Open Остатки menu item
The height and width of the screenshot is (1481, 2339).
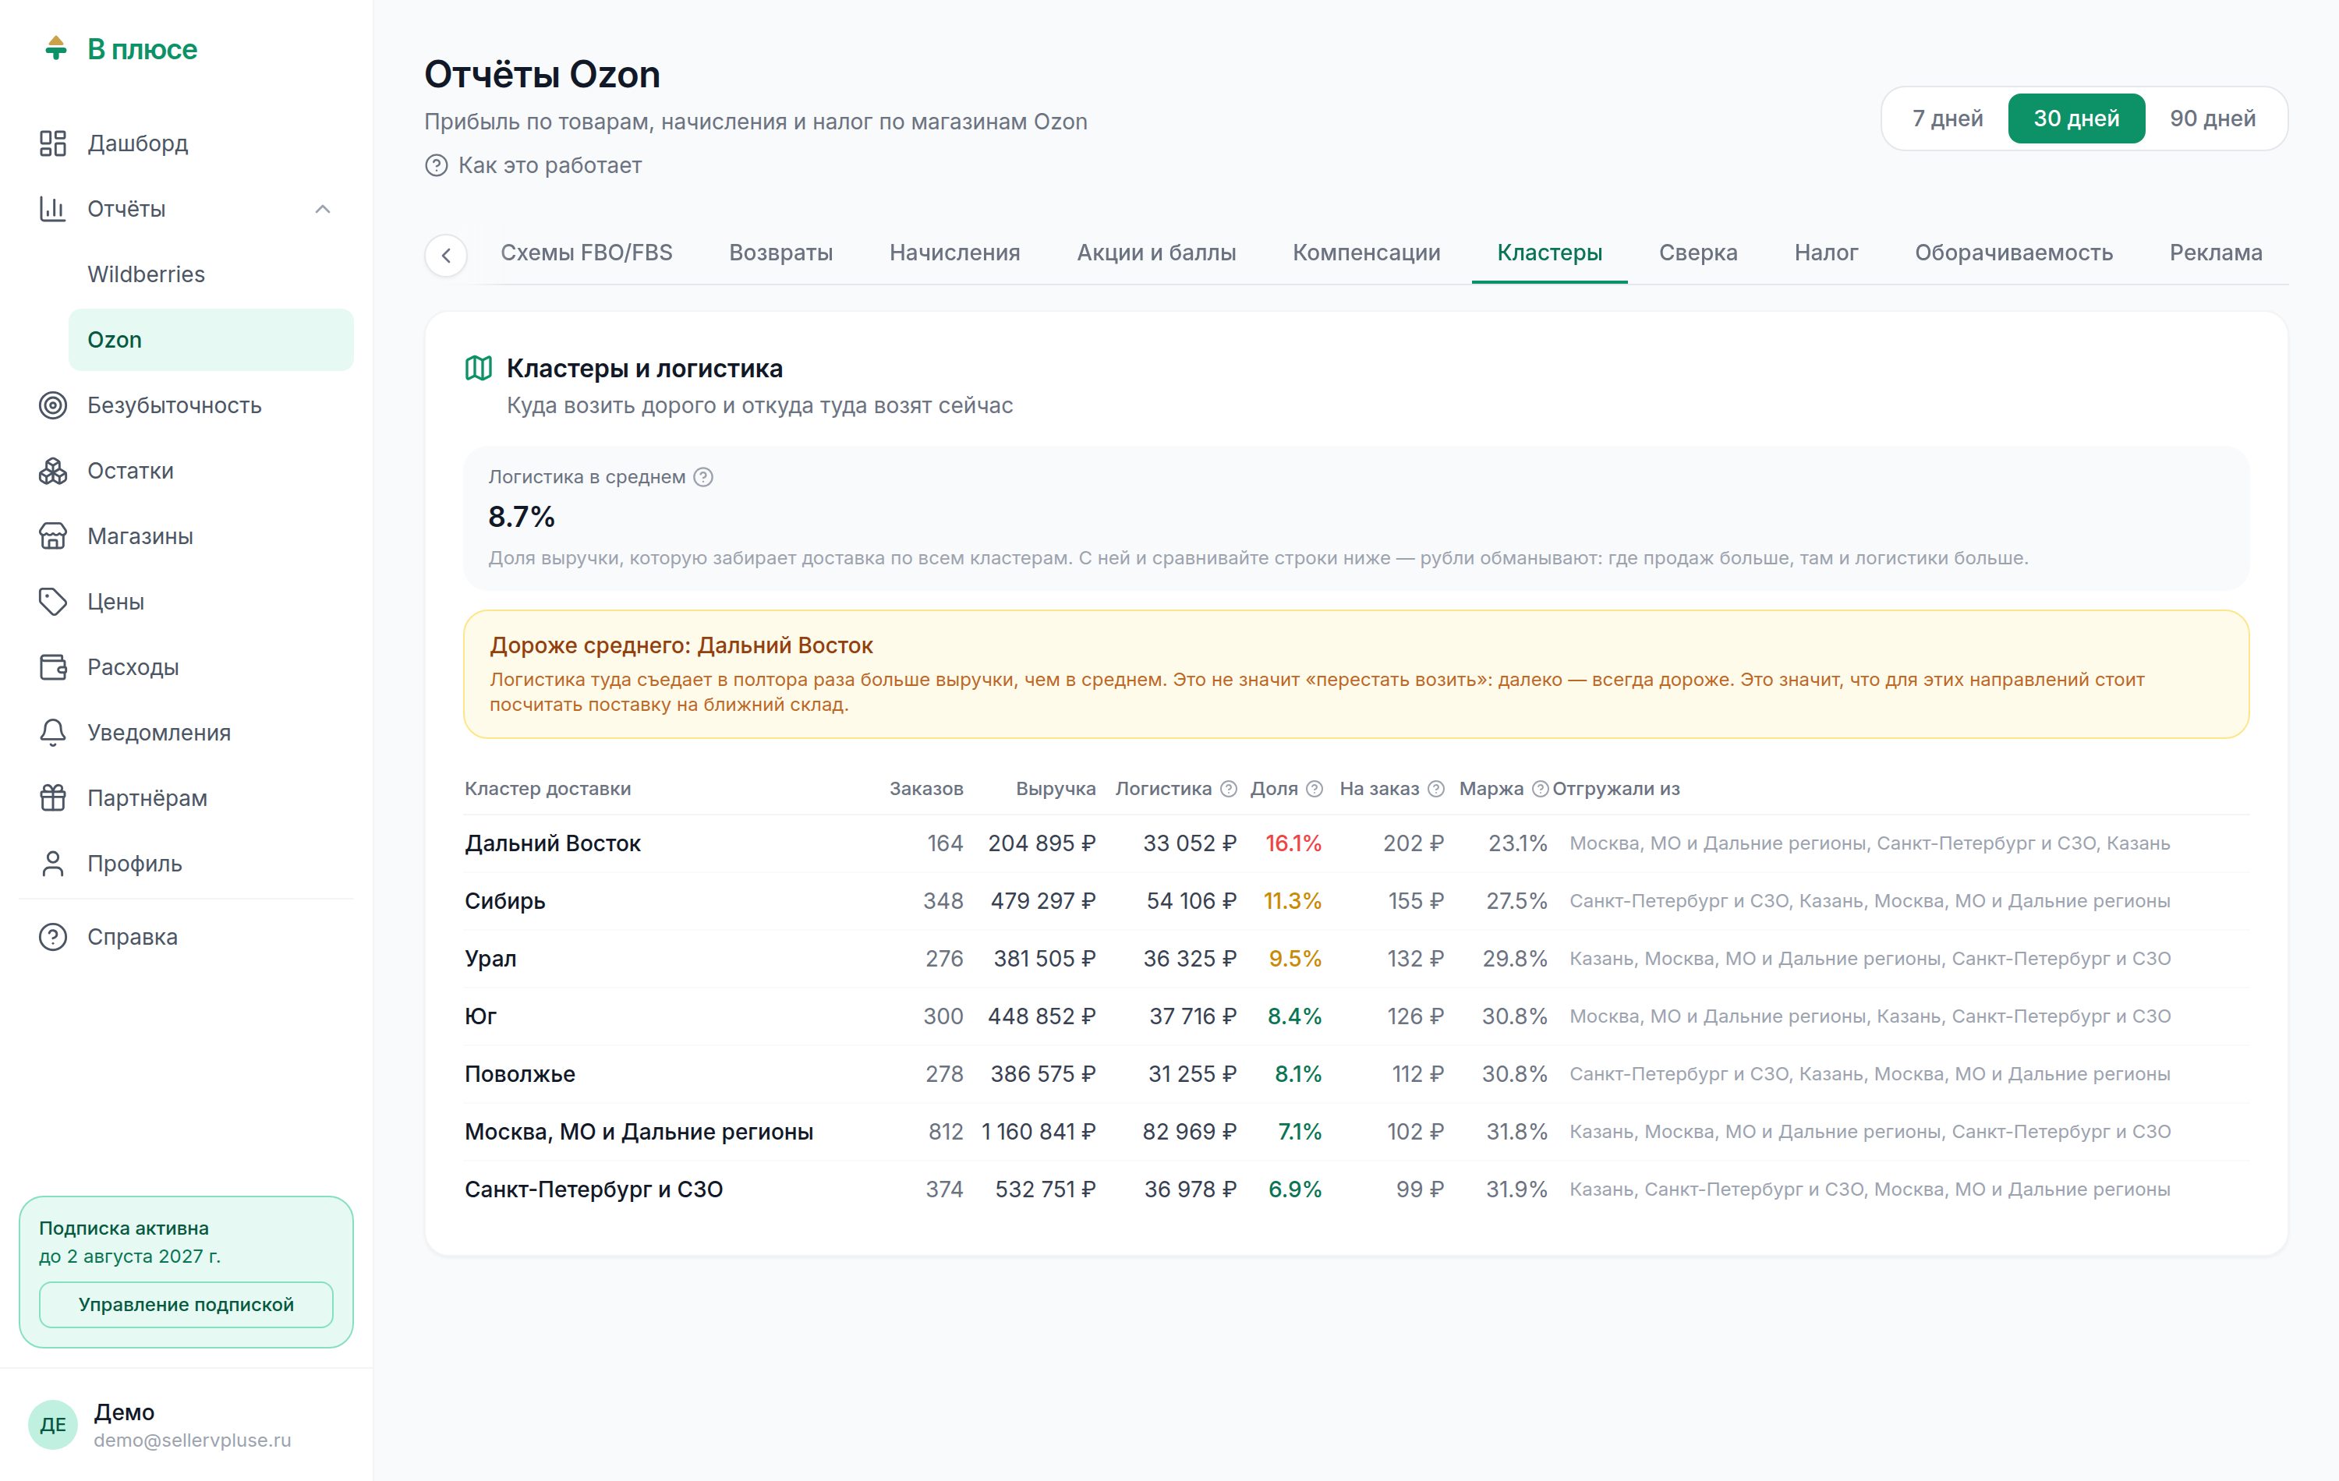coord(186,471)
